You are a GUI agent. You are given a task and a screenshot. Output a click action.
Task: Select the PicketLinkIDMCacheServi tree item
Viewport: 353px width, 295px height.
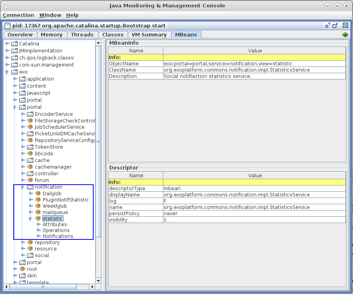point(65,133)
